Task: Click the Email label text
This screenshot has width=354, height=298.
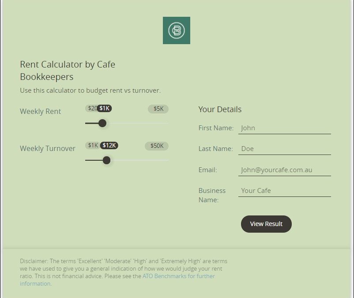Action: 207,170
